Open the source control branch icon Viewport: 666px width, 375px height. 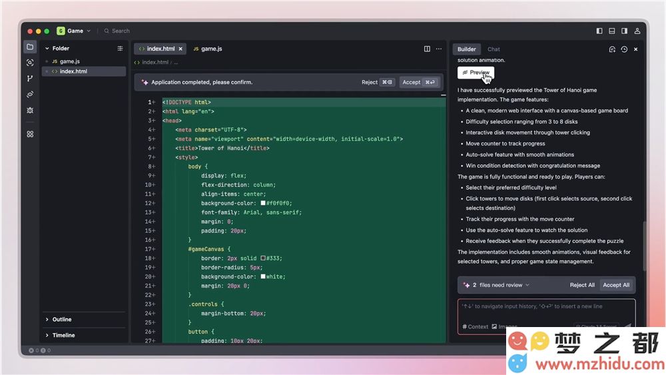pos(30,79)
